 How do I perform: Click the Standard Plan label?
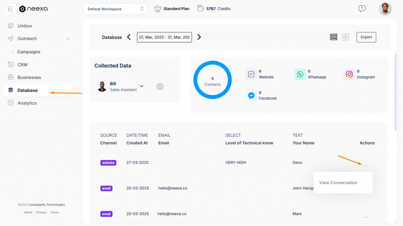(x=176, y=9)
